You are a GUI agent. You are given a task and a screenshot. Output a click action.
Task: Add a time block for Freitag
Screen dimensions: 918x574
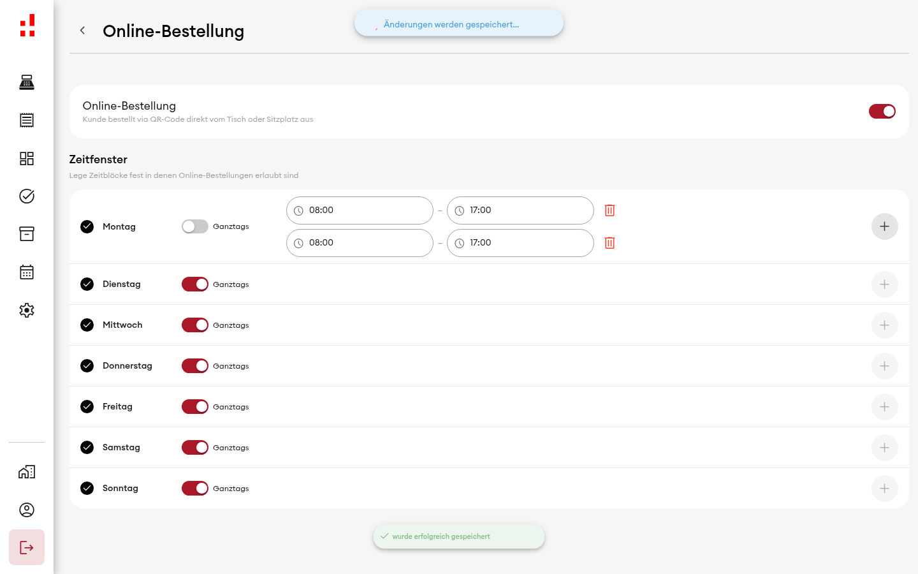pyautogui.click(x=884, y=407)
